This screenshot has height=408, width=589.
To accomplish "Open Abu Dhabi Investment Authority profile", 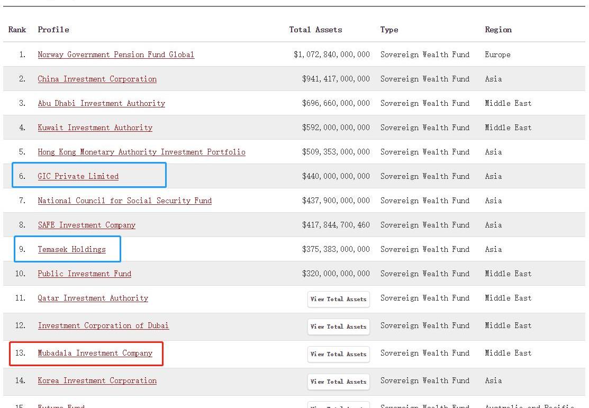I will pos(102,104).
